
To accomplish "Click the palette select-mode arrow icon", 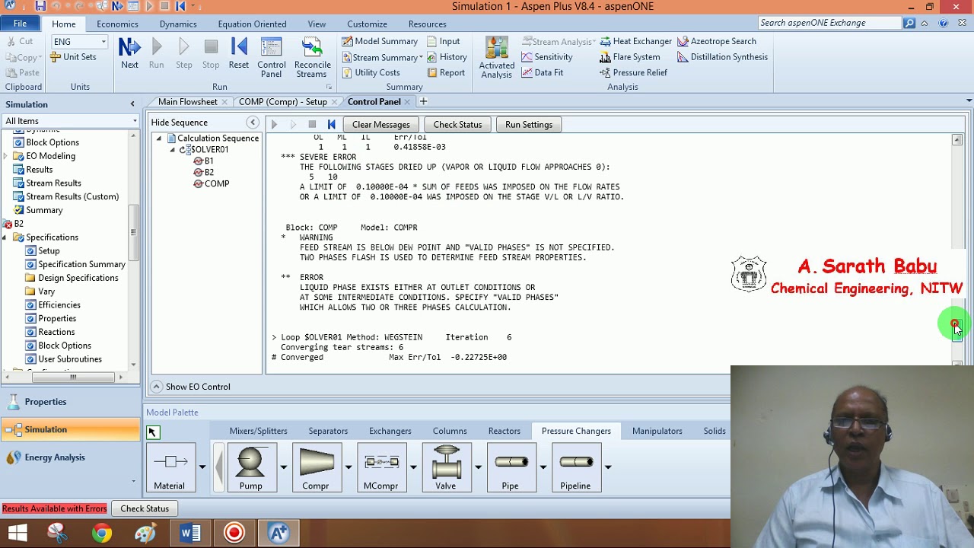I will coord(153,432).
